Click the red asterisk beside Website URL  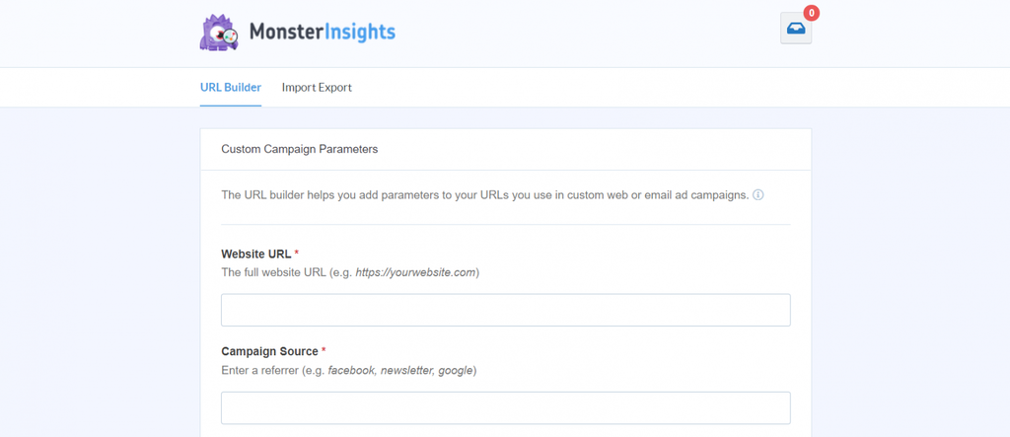point(296,254)
